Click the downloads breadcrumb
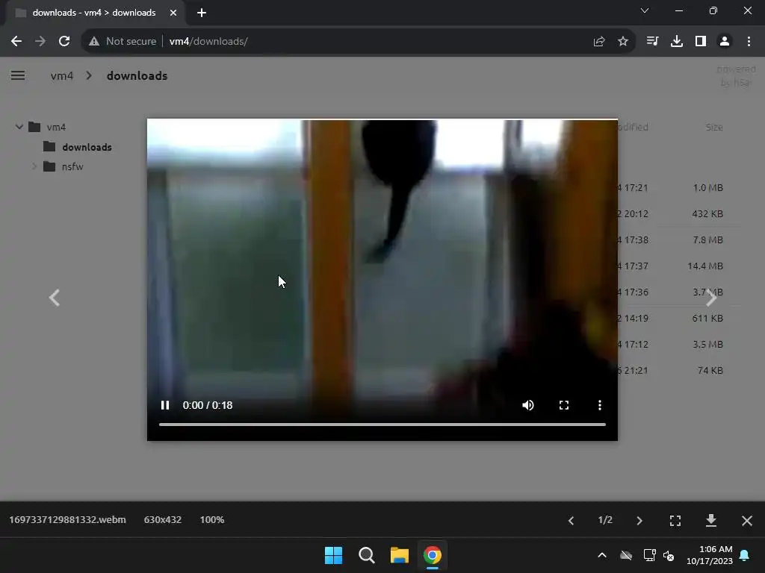Screen dimensions: 765x573 pyautogui.click(x=137, y=75)
